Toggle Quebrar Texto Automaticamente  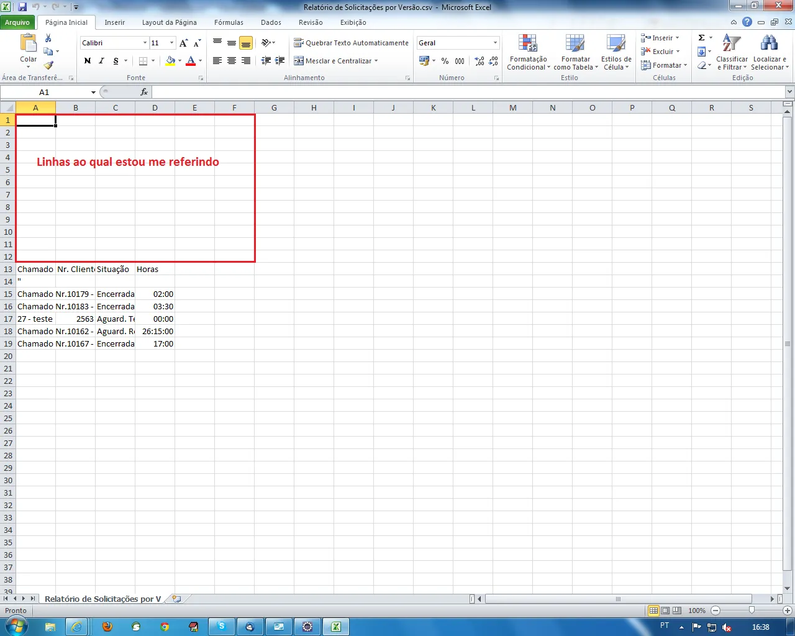tap(352, 43)
